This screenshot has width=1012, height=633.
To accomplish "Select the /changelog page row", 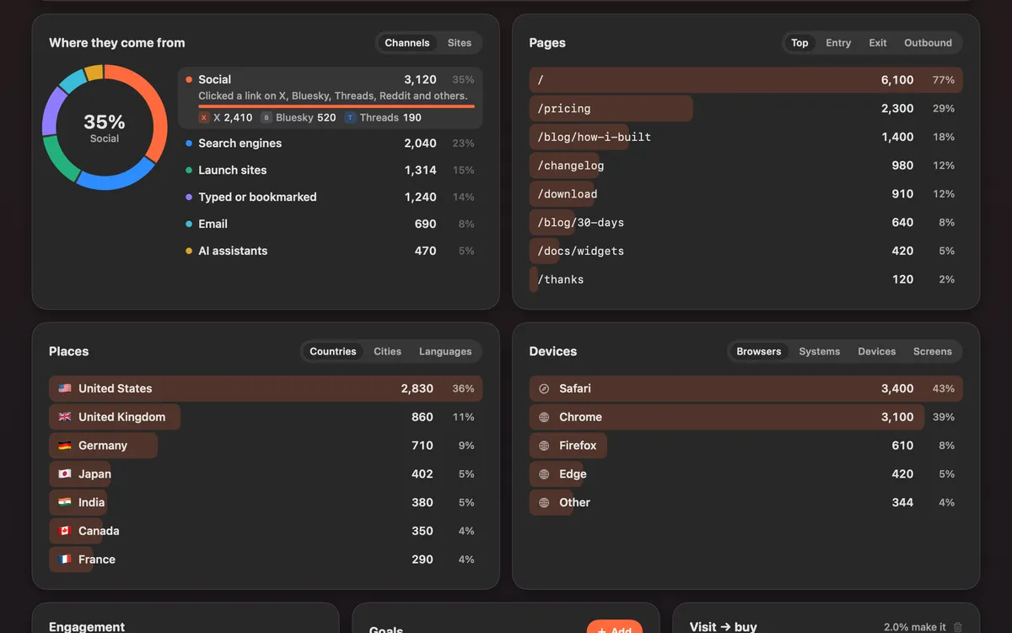I will coord(746,166).
